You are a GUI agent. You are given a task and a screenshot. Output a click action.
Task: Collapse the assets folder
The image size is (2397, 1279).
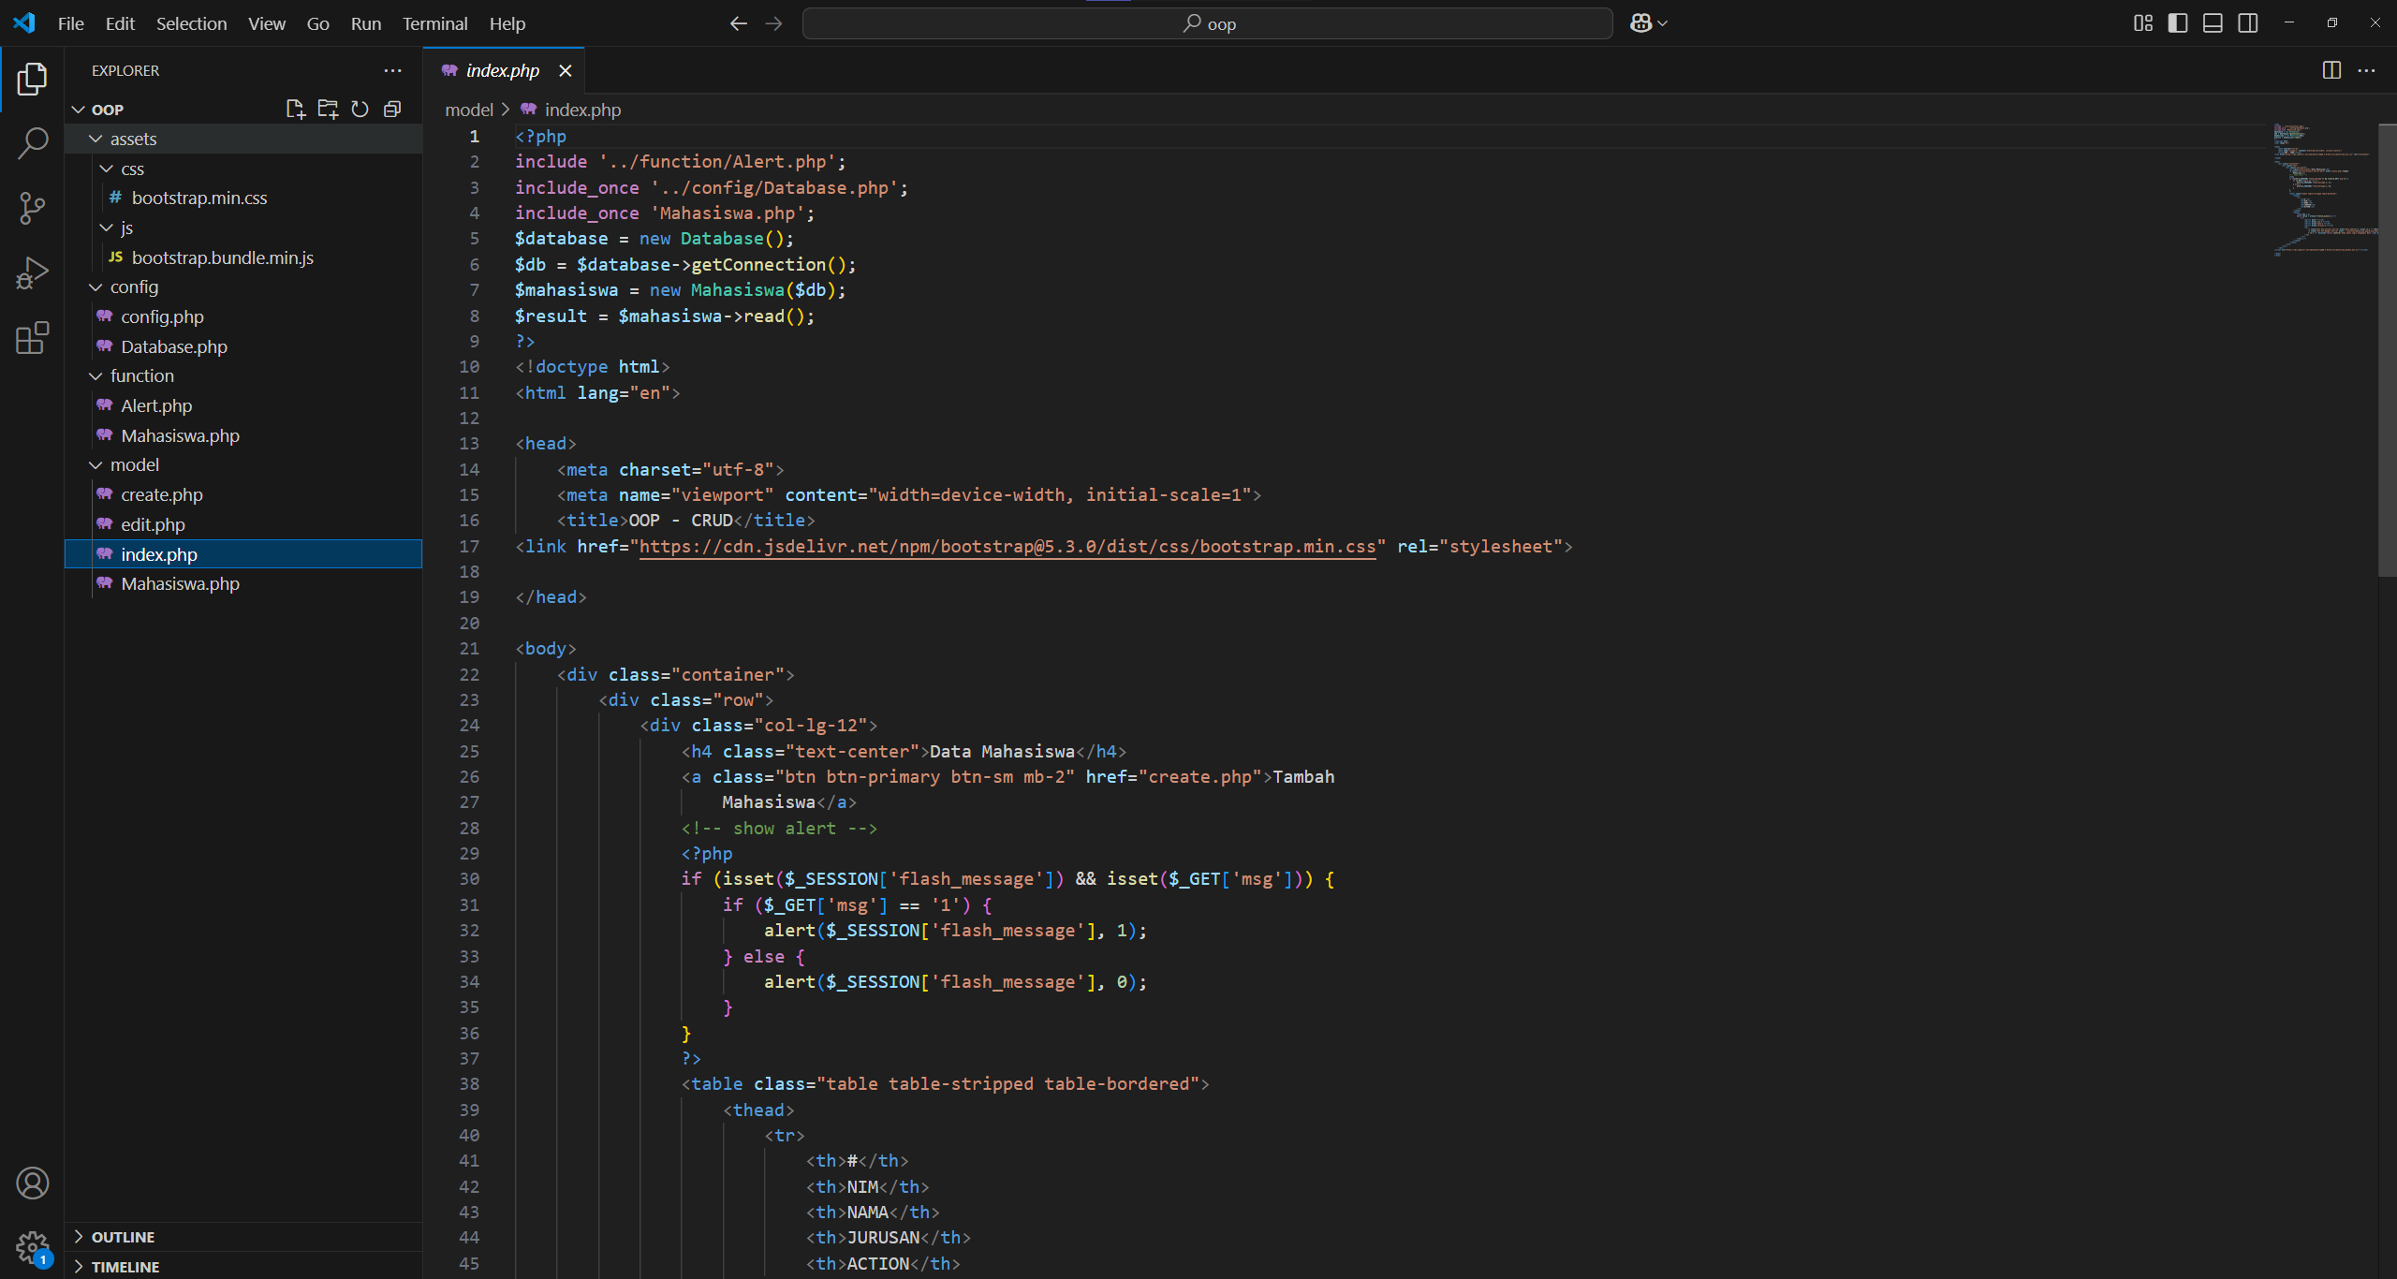click(x=133, y=139)
